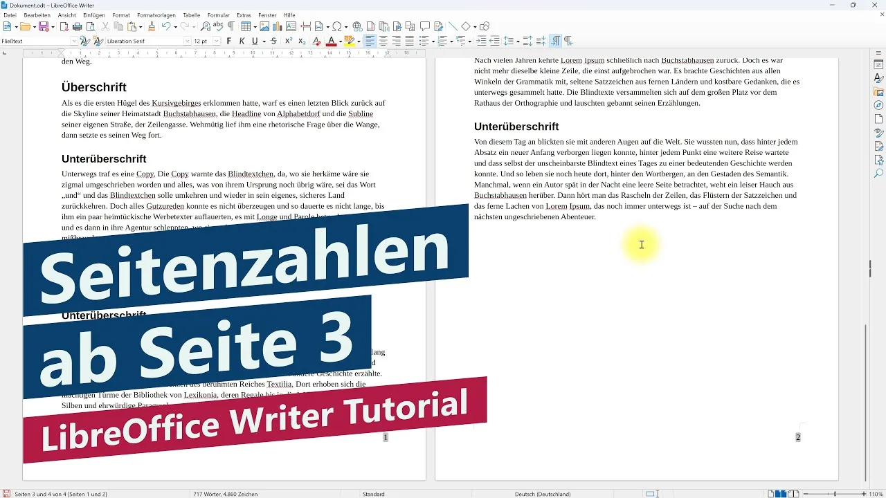
Task: Toggle underline U formatting
Action: (x=255, y=41)
